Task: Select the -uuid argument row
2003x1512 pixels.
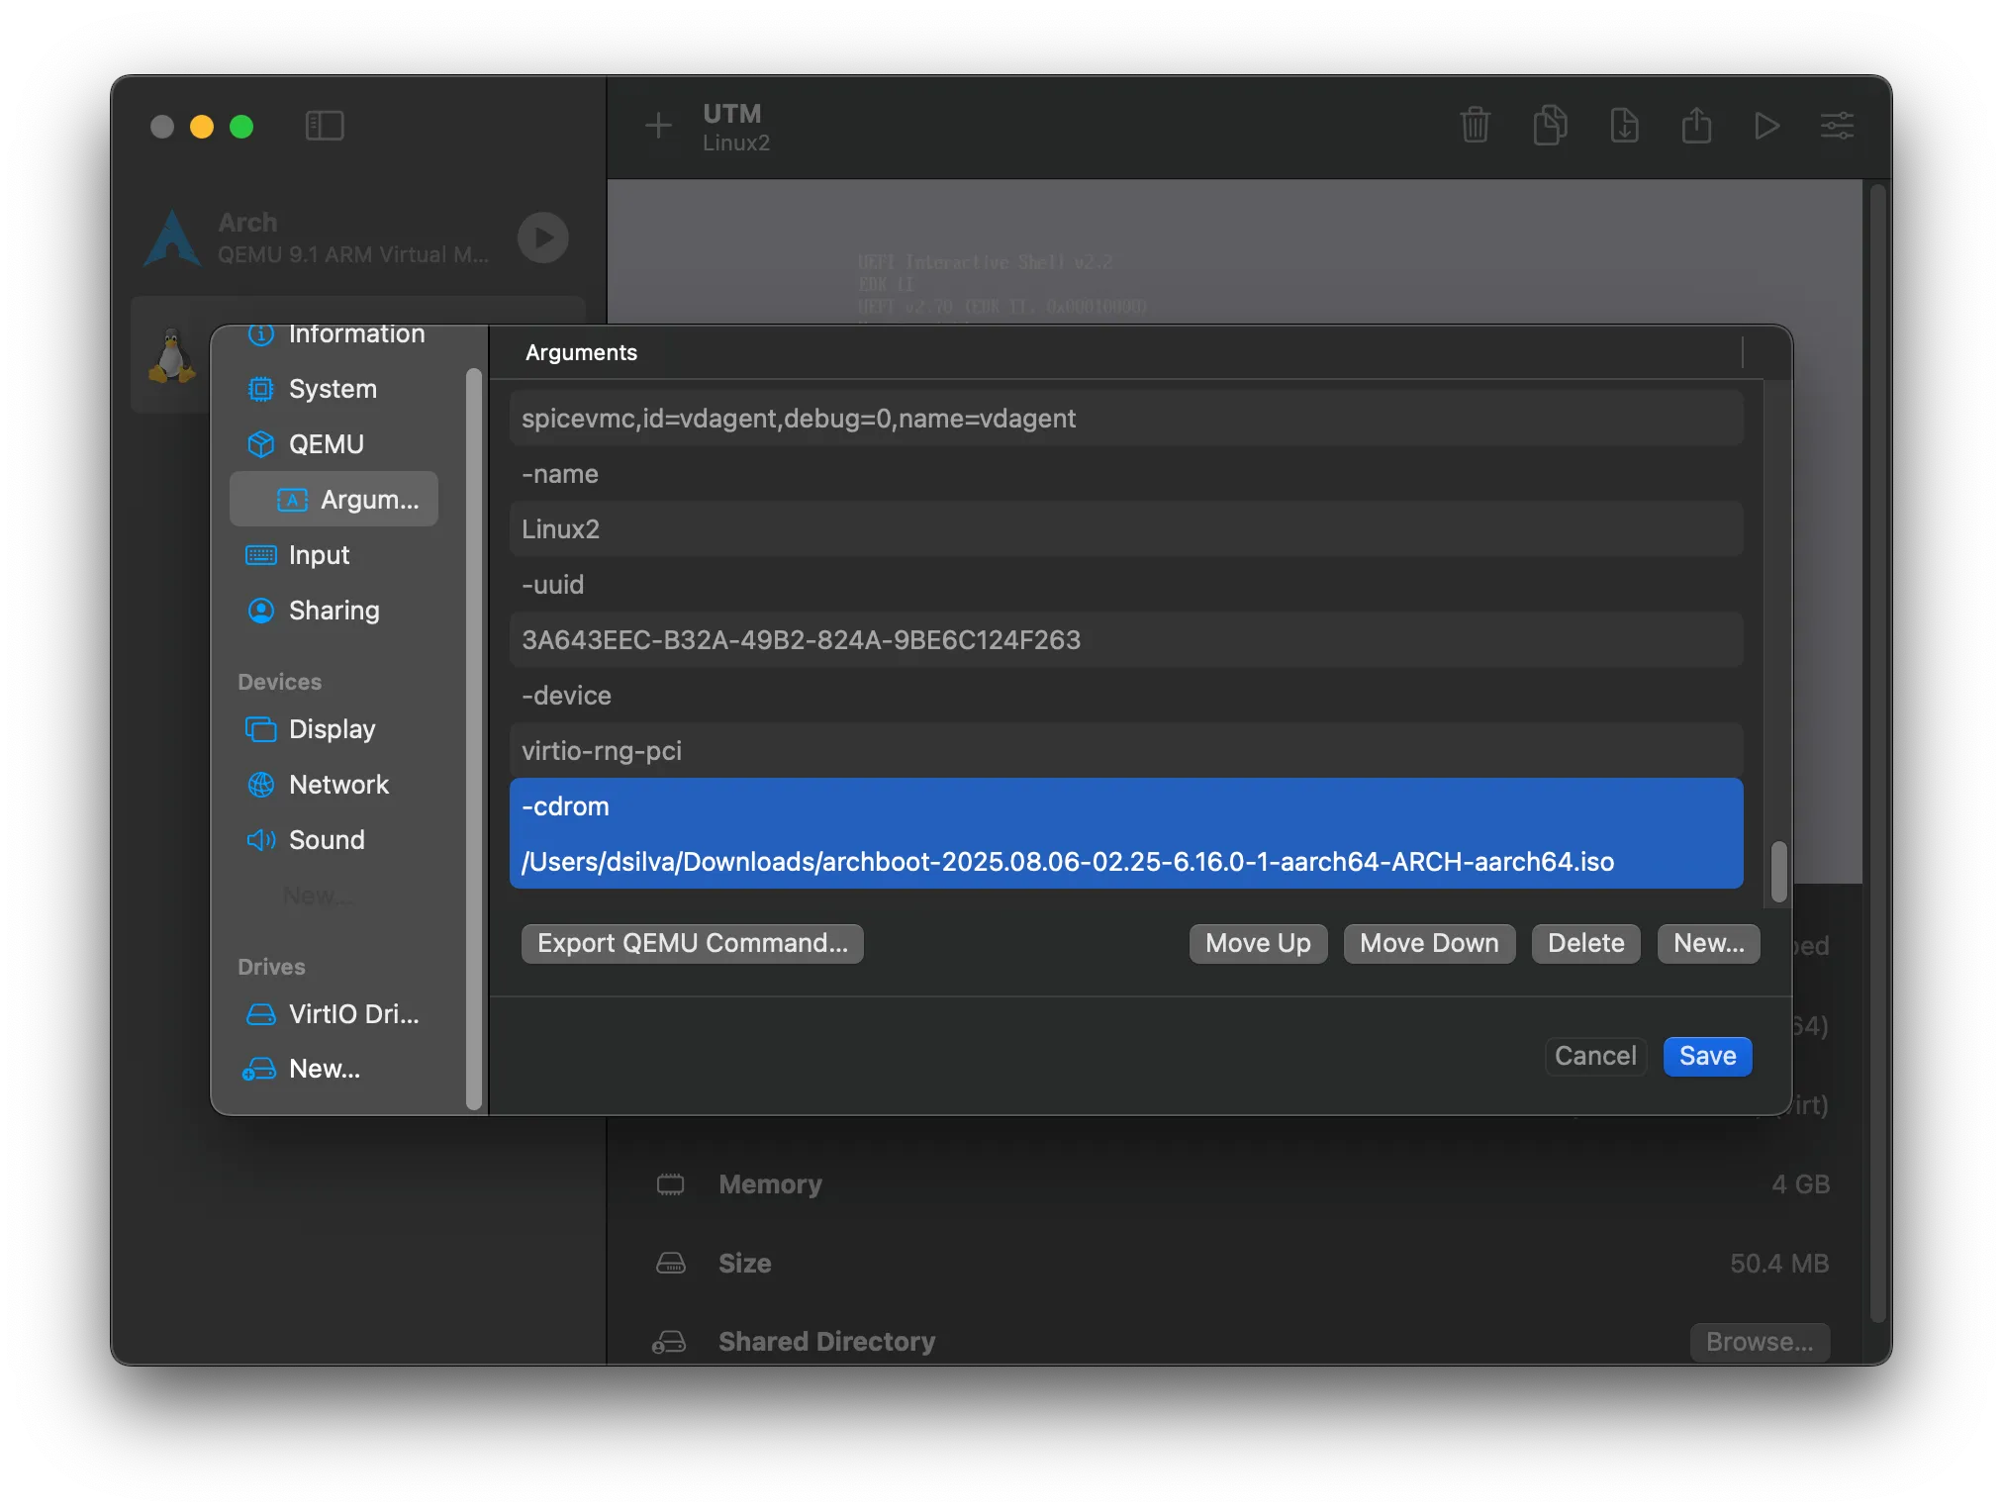Action: [1126, 585]
